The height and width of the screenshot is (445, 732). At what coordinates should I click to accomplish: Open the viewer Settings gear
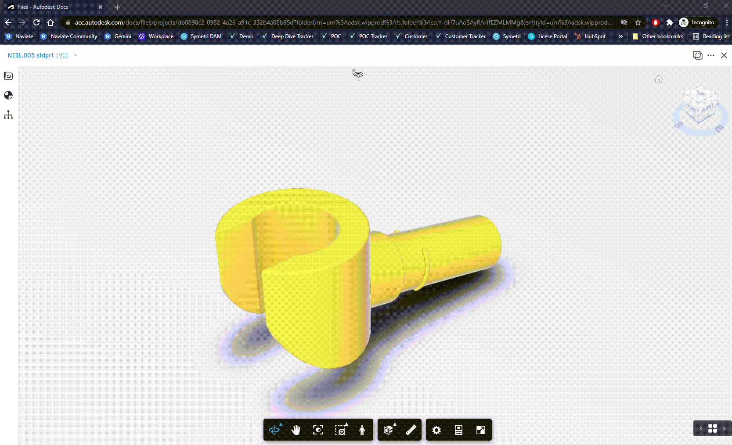(436, 430)
